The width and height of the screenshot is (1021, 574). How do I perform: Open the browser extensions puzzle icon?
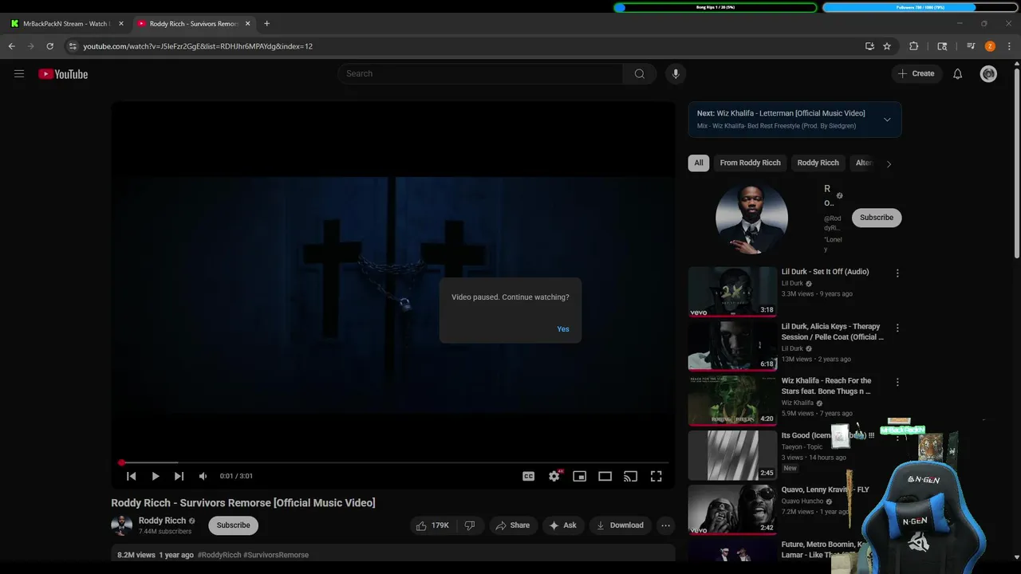coord(914,46)
